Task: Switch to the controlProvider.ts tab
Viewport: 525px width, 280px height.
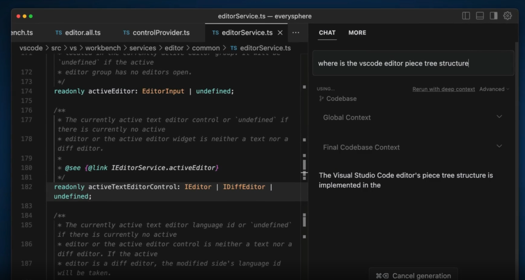Action: [160, 33]
